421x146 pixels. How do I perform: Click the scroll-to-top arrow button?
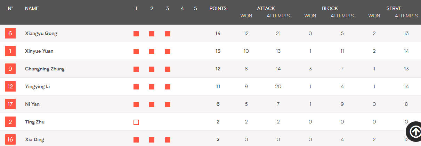point(414,131)
